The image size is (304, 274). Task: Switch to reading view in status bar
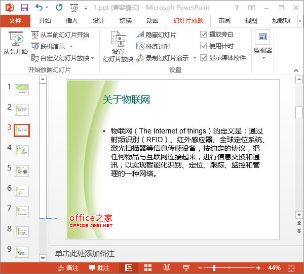pos(167,267)
